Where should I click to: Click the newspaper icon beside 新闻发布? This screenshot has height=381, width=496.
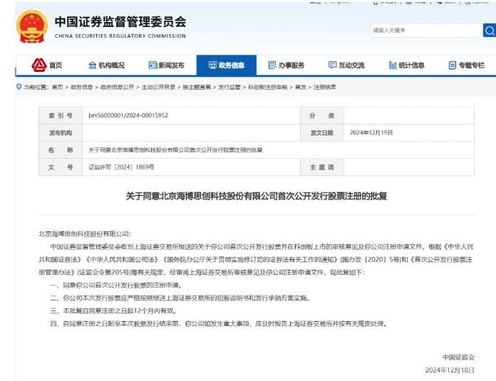[153, 65]
